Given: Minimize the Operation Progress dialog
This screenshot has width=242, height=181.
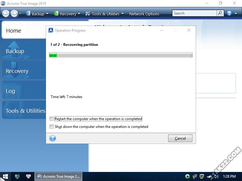Looking at the screenshot, I should [x=161, y=30].
